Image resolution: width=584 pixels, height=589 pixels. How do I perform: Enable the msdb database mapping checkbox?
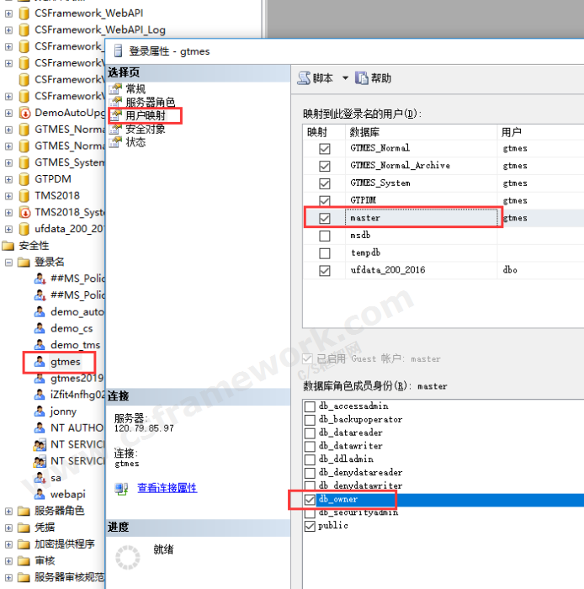pyautogui.click(x=325, y=236)
